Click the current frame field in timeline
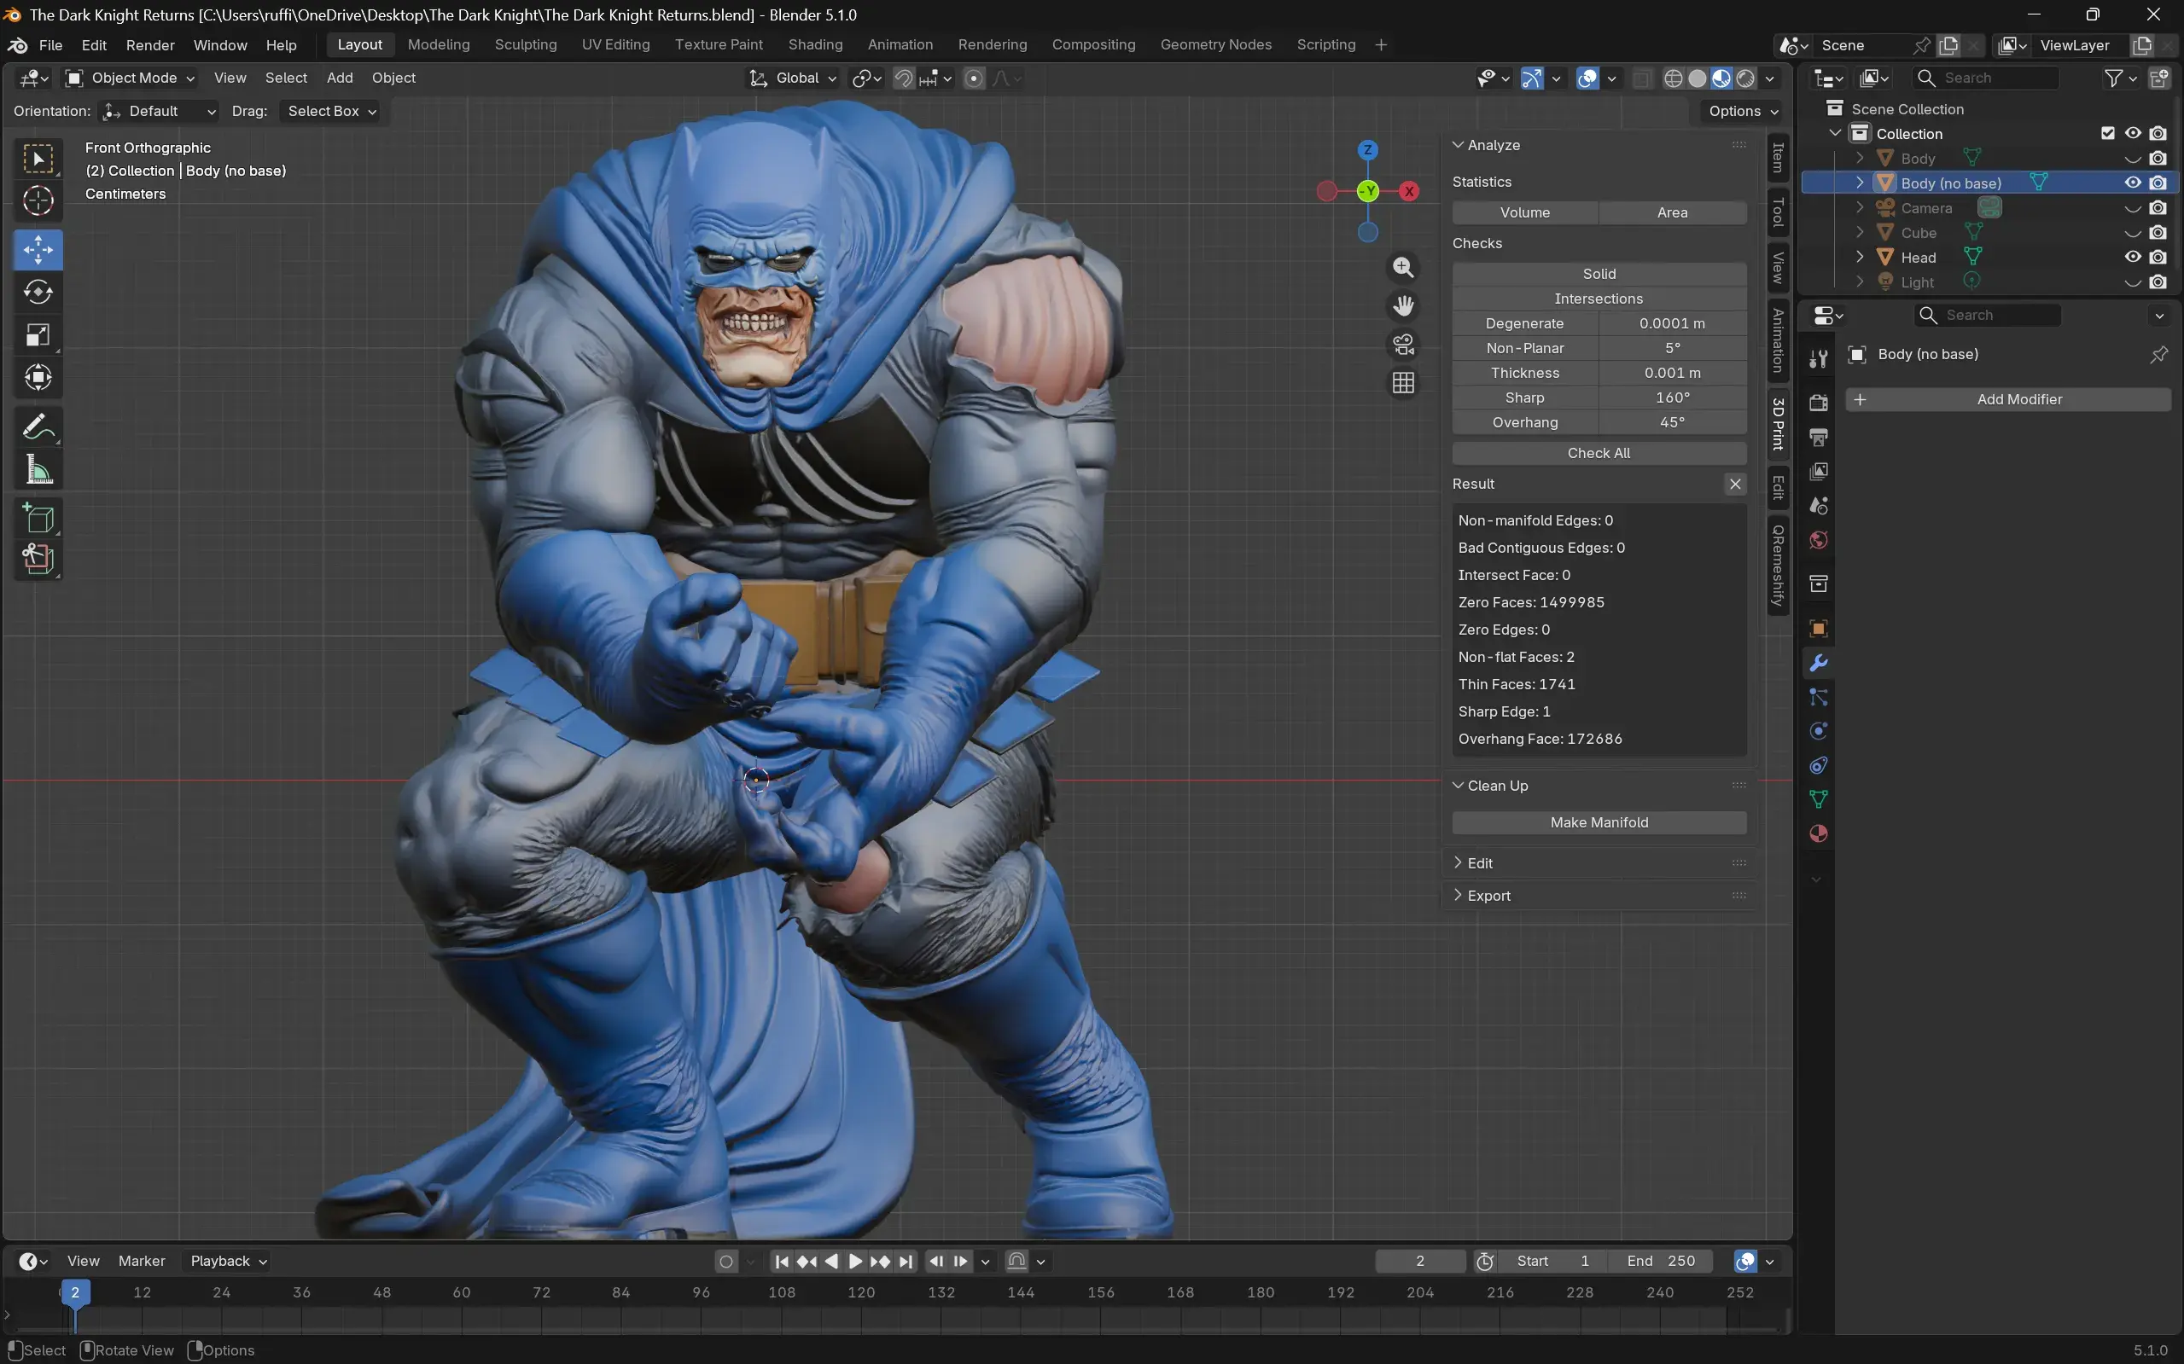Image resolution: width=2184 pixels, height=1364 pixels. (1419, 1261)
